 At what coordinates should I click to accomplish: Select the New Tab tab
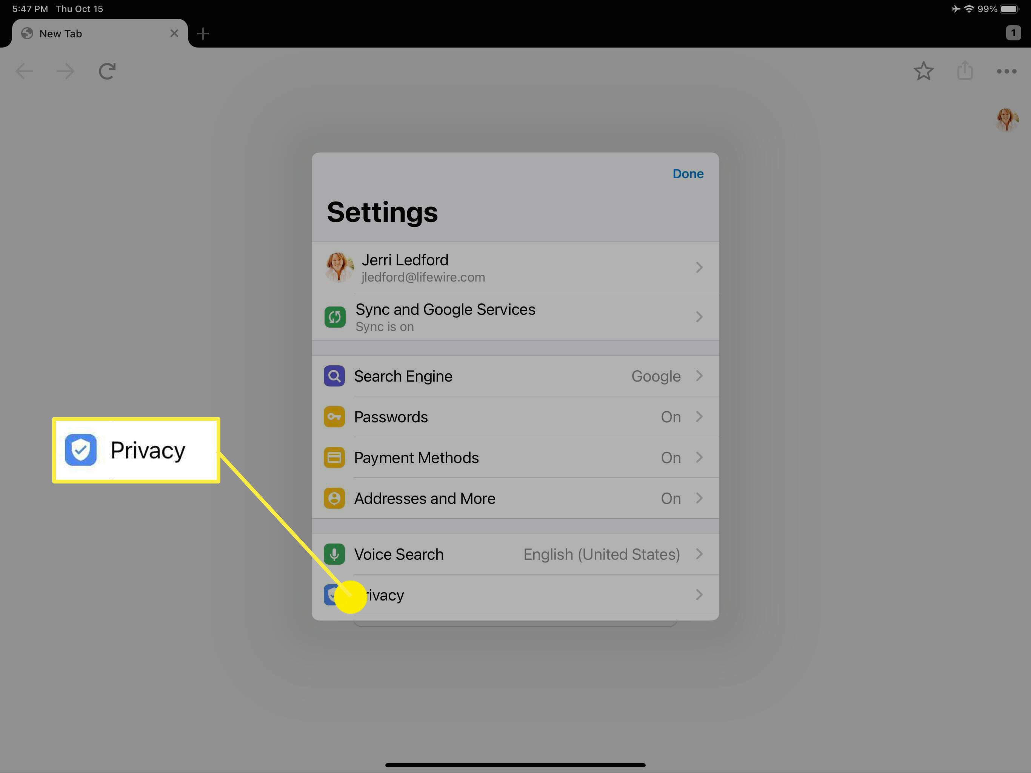(100, 34)
